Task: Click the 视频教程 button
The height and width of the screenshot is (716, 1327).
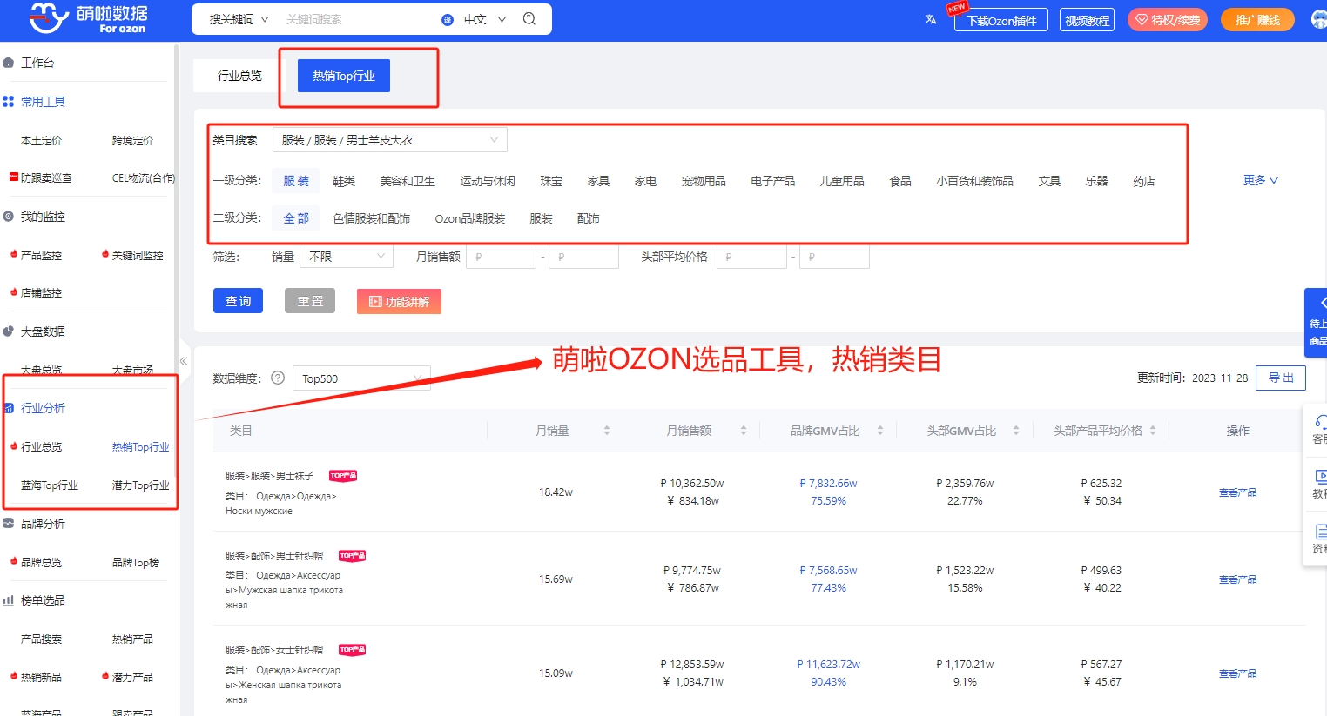Action: (x=1088, y=20)
